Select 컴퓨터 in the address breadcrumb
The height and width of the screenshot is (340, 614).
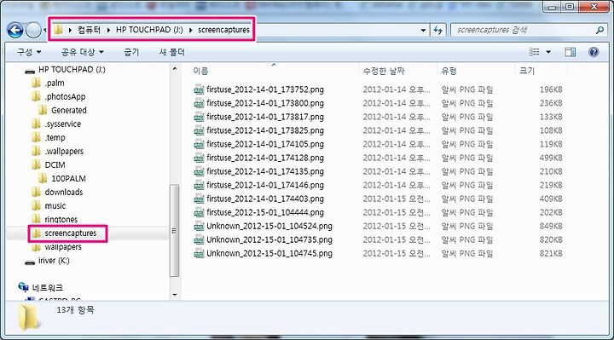click(x=89, y=30)
